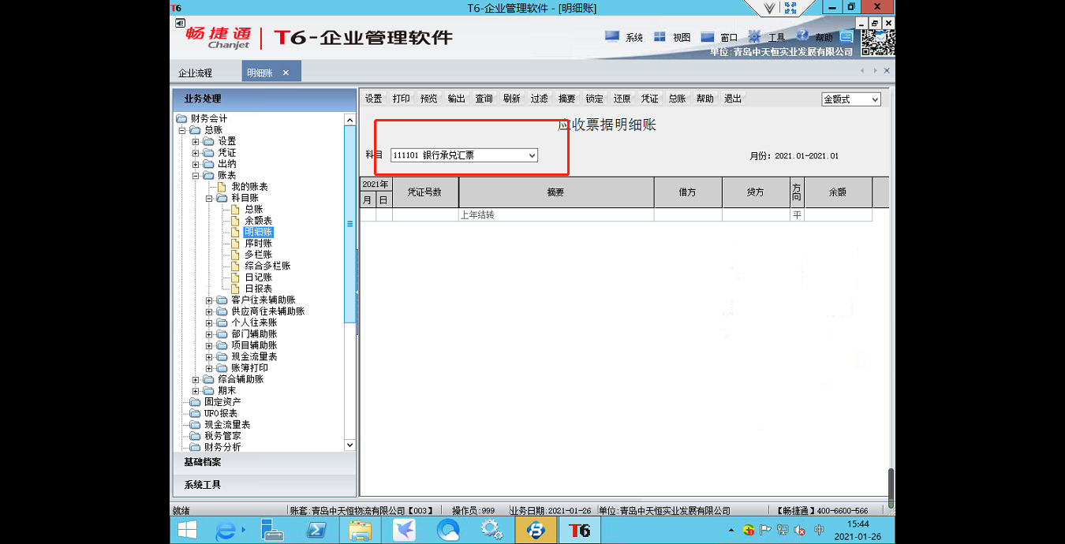Click the network tray icon

782,530
